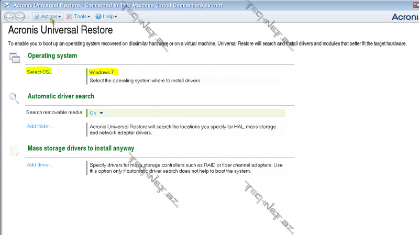
Task: Click the Select OS... link
Action: coord(39,72)
